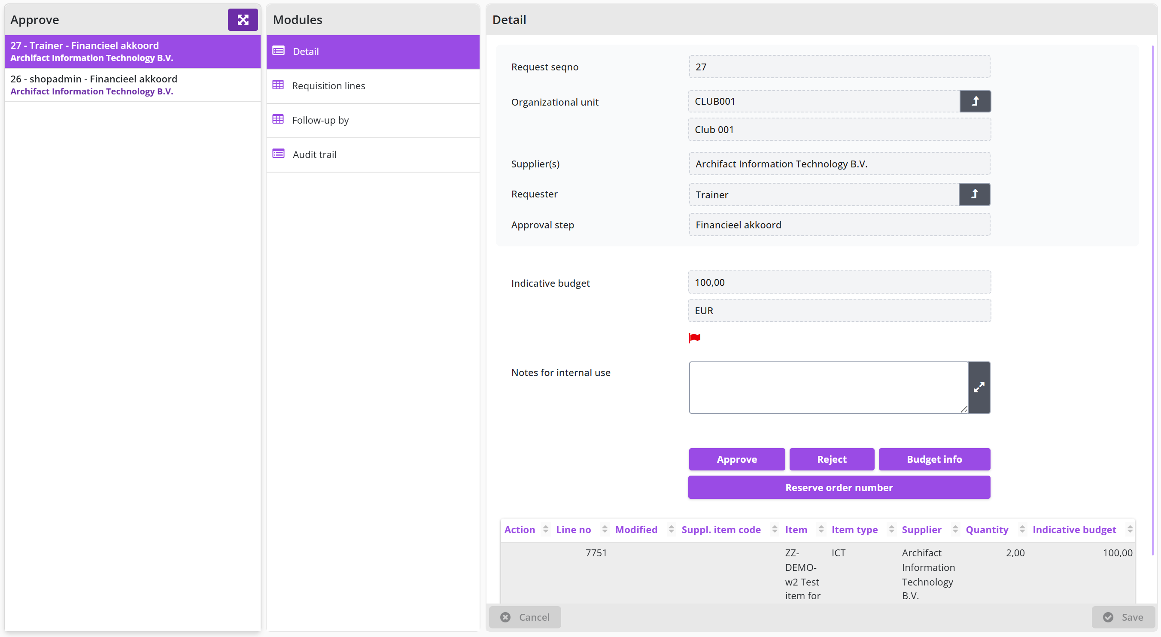Click the Requester Trainer field
This screenshot has width=1161, height=637.
pyautogui.click(x=824, y=194)
